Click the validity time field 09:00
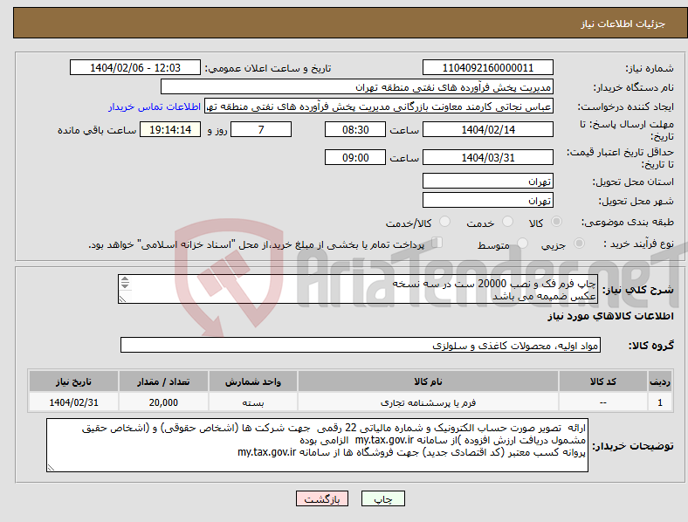 [355, 157]
